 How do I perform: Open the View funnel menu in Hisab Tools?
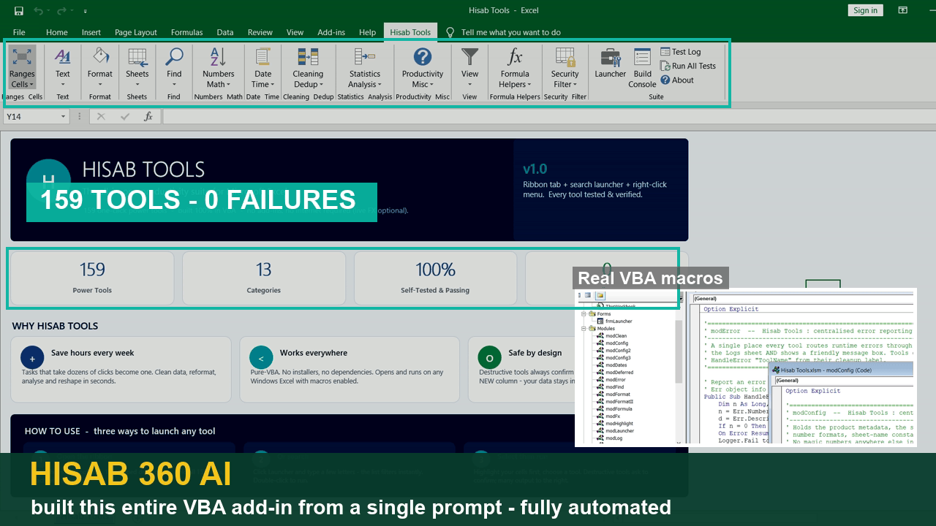click(x=469, y=68)
